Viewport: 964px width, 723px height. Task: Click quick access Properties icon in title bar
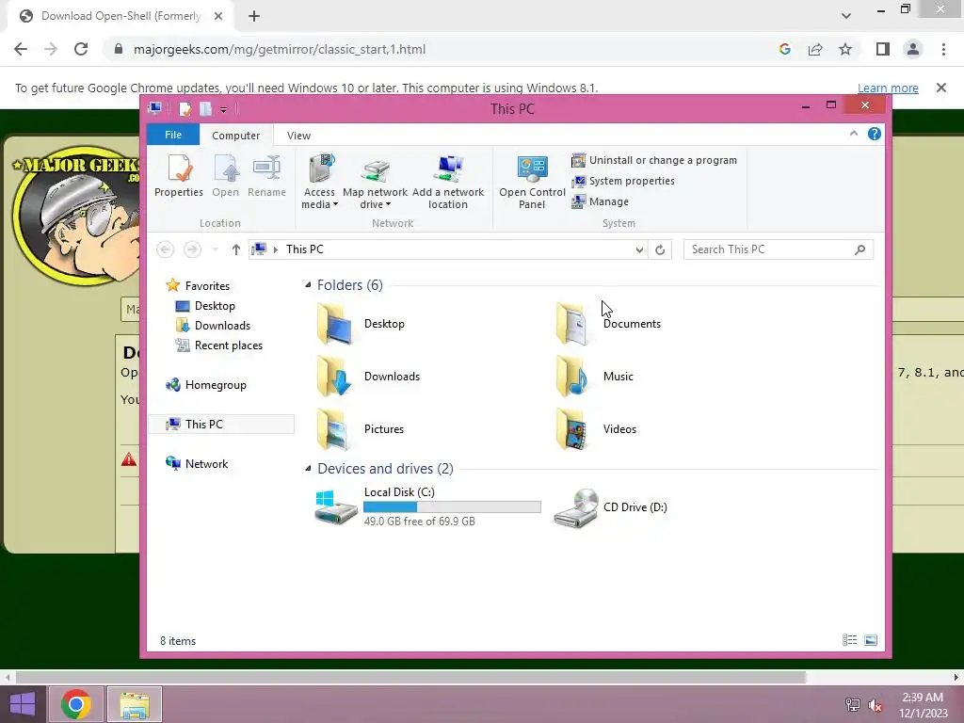(185, 109)
